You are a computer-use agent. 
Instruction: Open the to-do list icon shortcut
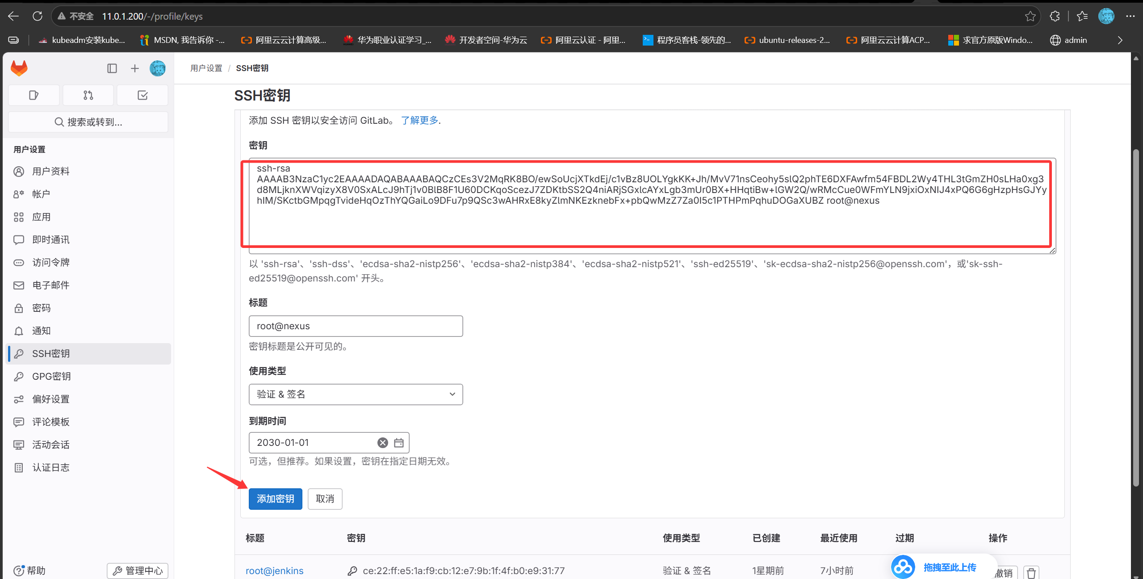[142, 95]
